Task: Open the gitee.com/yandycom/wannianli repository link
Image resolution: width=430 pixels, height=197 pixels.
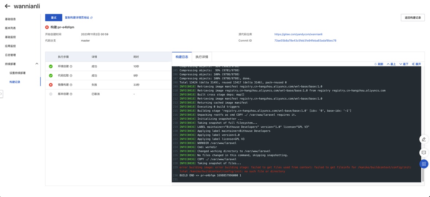Action: point(298,34)
